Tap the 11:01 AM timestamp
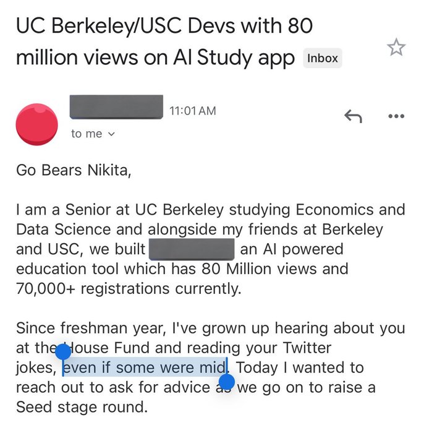Screen dimensions: 424x433 193,111
